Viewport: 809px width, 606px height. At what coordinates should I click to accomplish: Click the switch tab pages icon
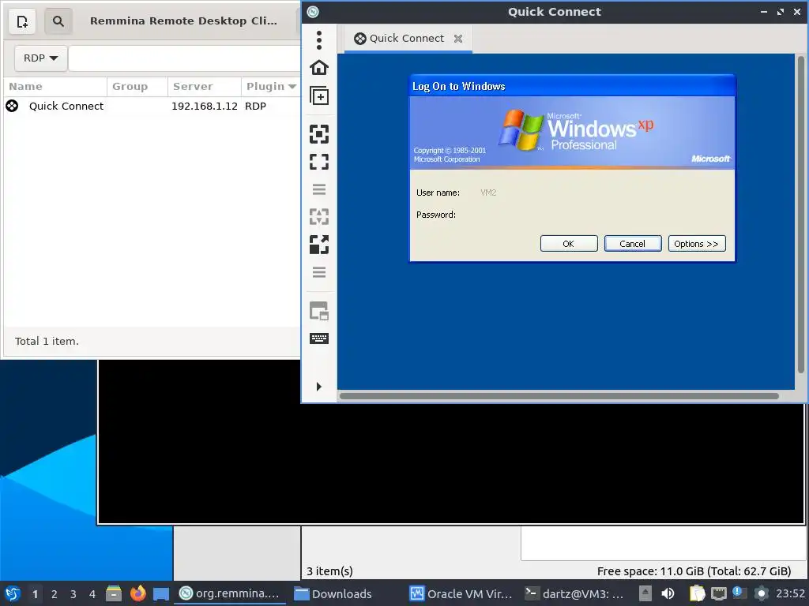[x=319, y=311]
